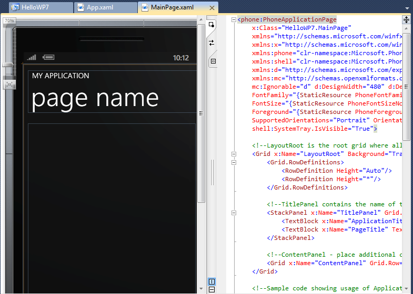Collapse the phone:PhoneApplicationPage XAML node
The image size is (413, 294).
pyautogui.click(x=233, y=20)
